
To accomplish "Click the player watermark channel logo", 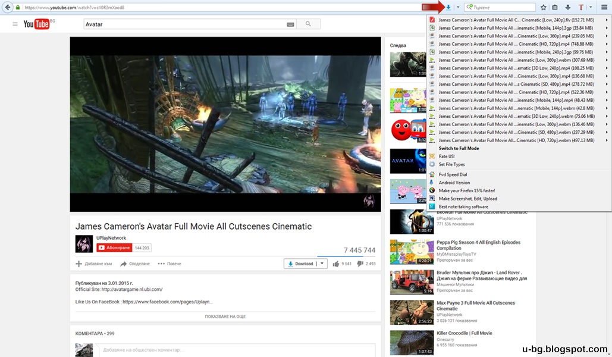I will tap(369, 201).
